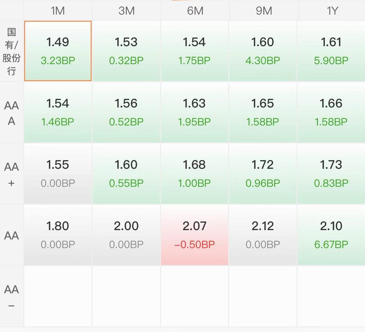
Task: Click the empty AA- 6M cell
Action: [195, 296]
